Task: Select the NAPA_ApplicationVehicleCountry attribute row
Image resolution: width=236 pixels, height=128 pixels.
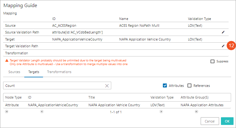Action: 53,105
